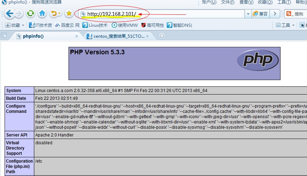
Task: Switch the 兼容 compatibility mode button
Action: coord(260,14)
